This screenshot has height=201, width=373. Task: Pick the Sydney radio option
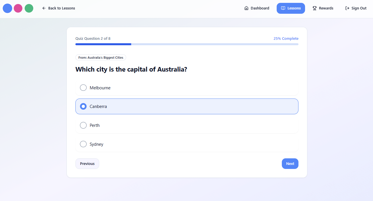tap(83, 144)
